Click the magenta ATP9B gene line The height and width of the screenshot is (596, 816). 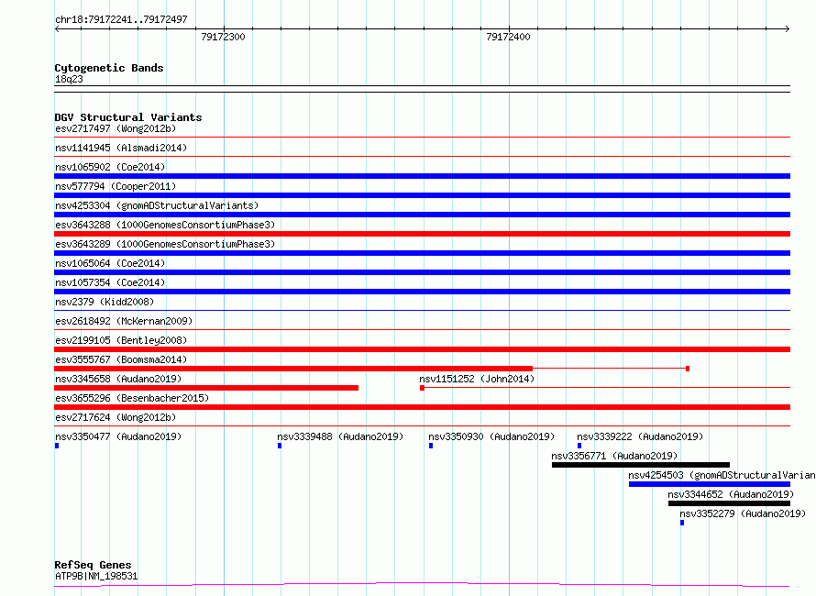coord(422,585)
